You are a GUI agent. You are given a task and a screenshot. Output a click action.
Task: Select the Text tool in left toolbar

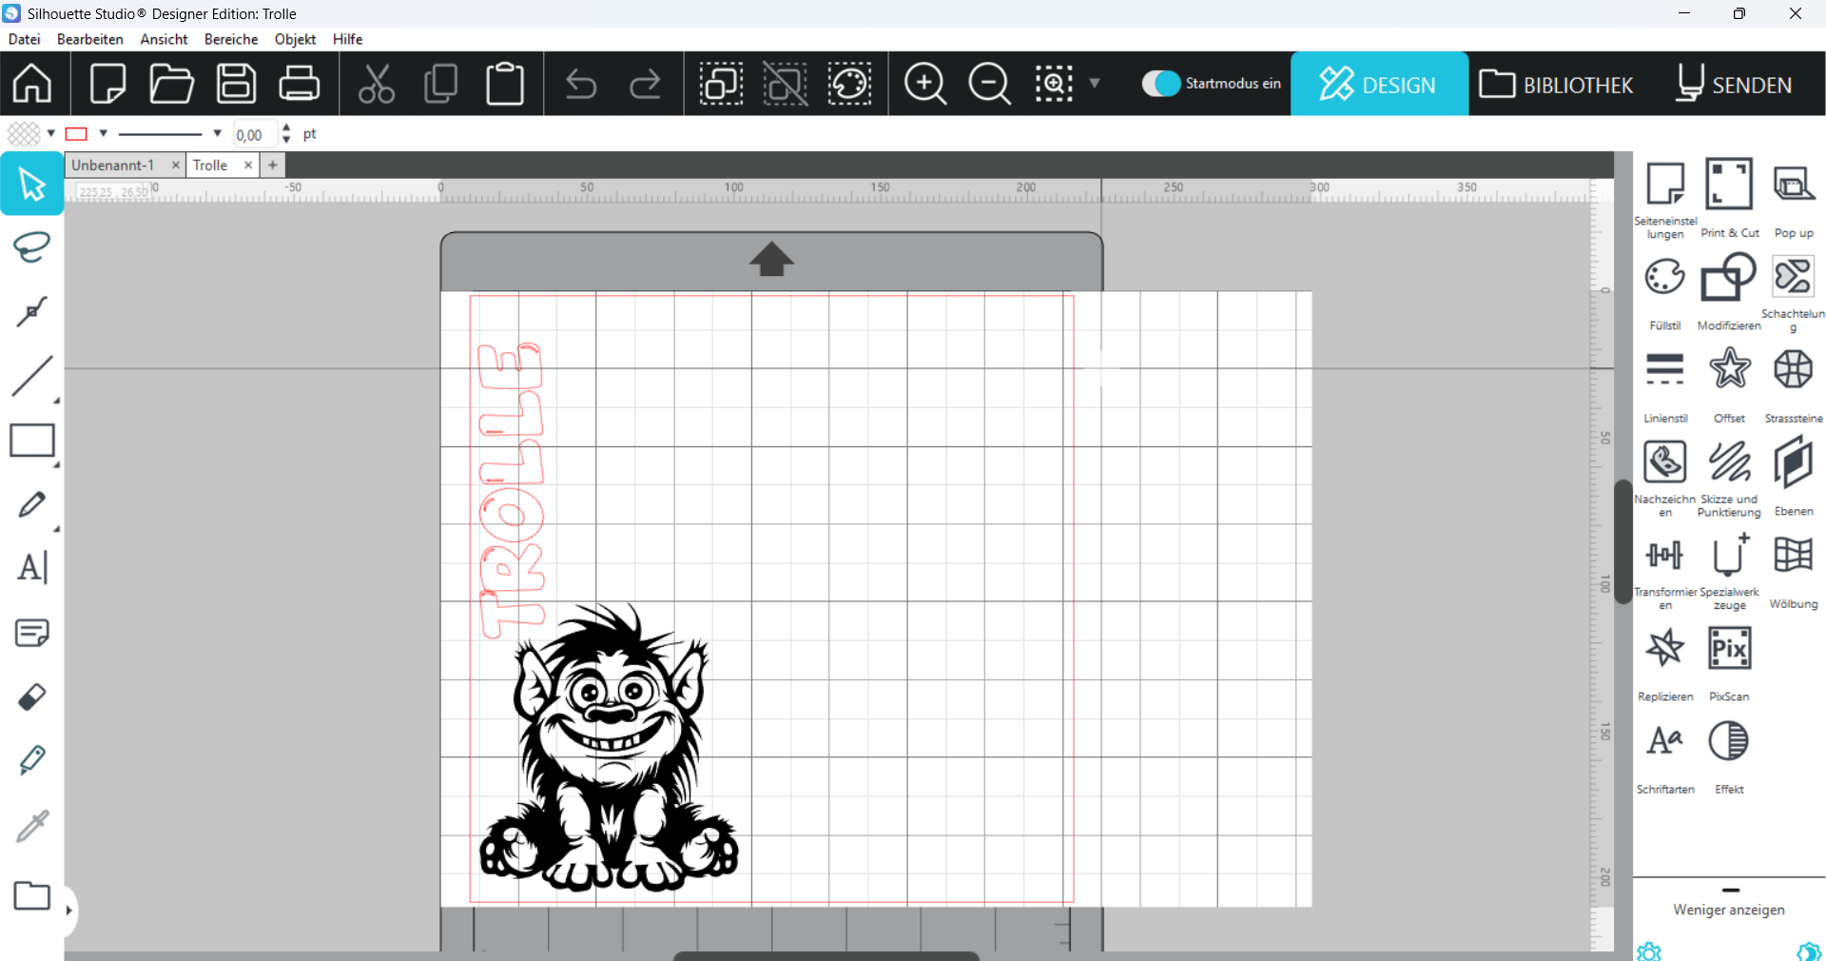(x=32, y=568)
